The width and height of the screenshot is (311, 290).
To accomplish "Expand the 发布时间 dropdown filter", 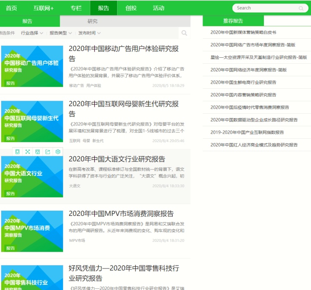I will coord(89,33).
